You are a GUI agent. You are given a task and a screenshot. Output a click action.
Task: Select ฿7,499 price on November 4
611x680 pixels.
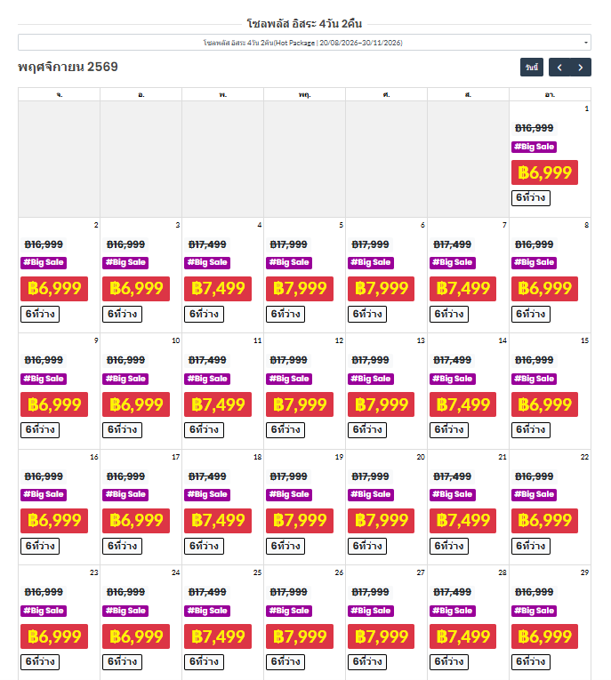click(217, 288)
